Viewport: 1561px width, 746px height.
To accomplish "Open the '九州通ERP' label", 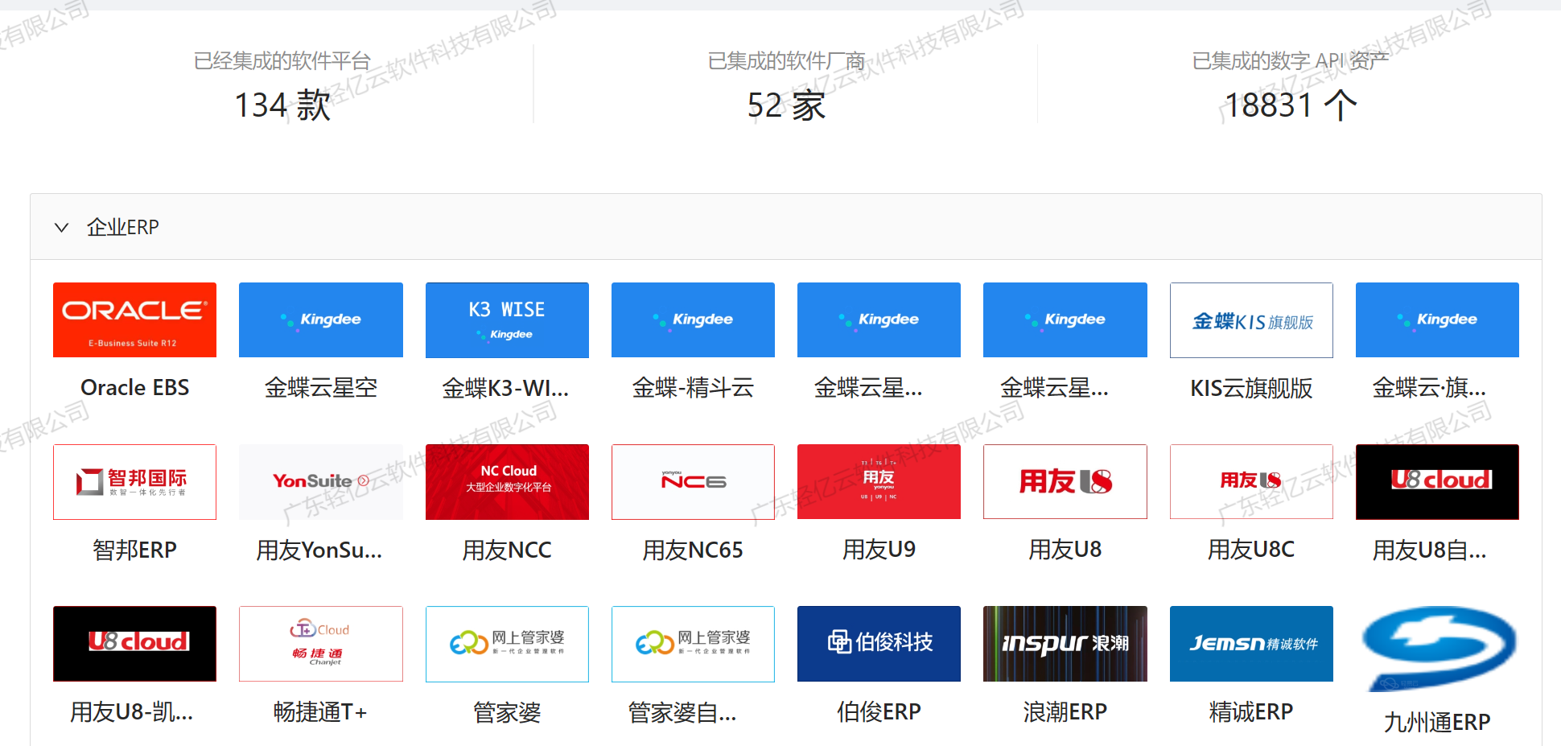I will click(1437, 722).
